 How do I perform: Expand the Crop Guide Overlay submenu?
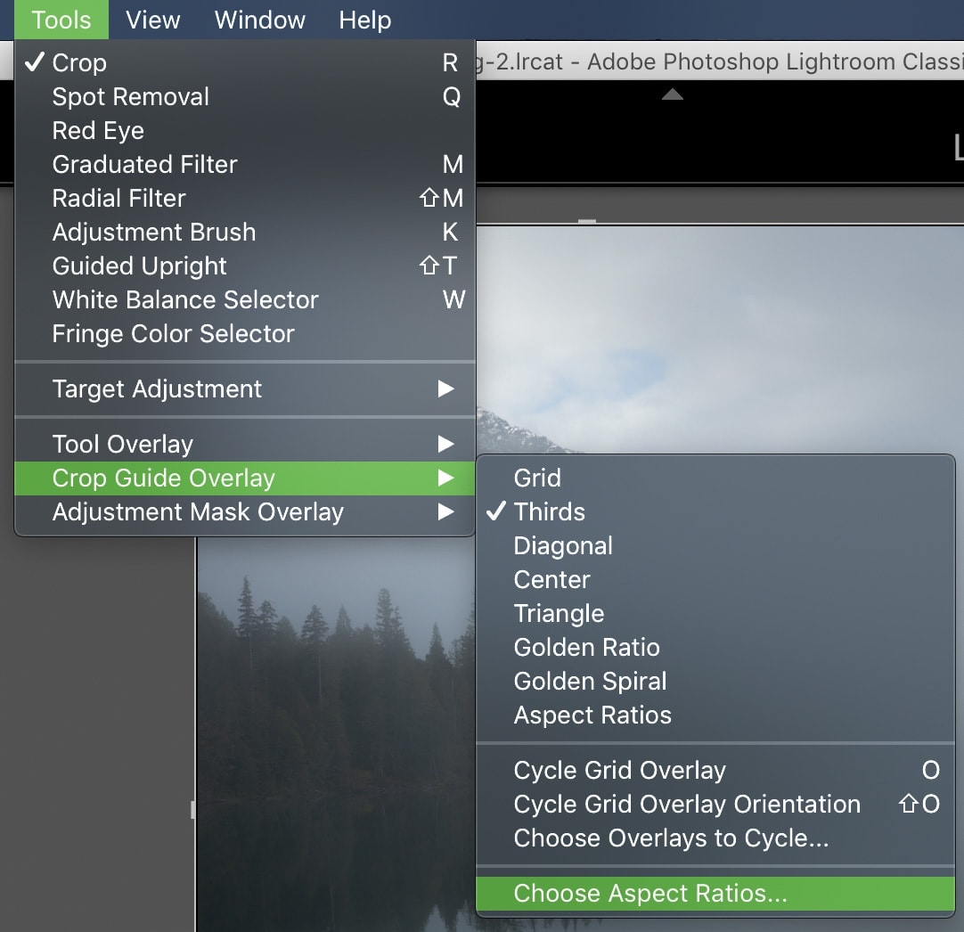(x=245, y=478)
